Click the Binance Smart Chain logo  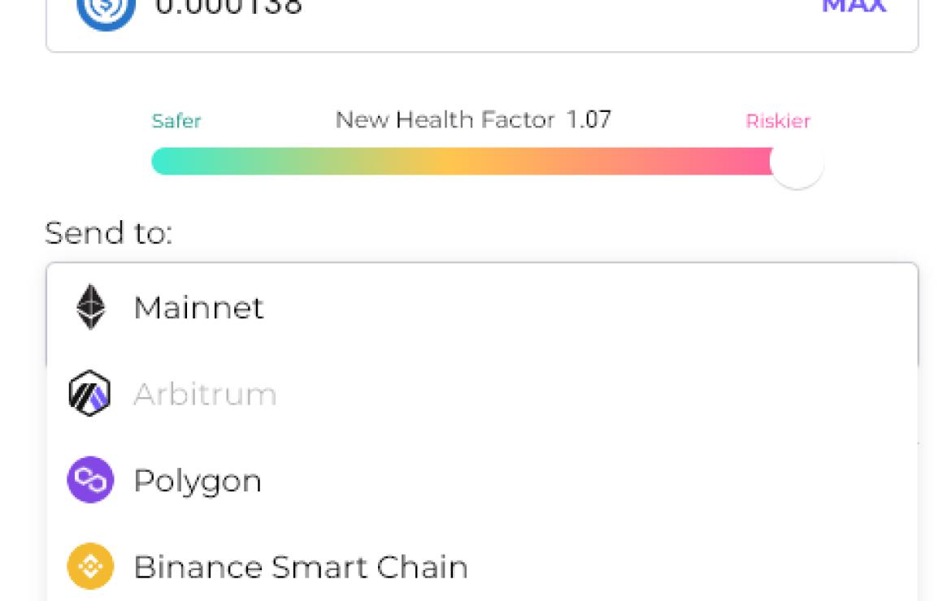click(x=90, y=566)
